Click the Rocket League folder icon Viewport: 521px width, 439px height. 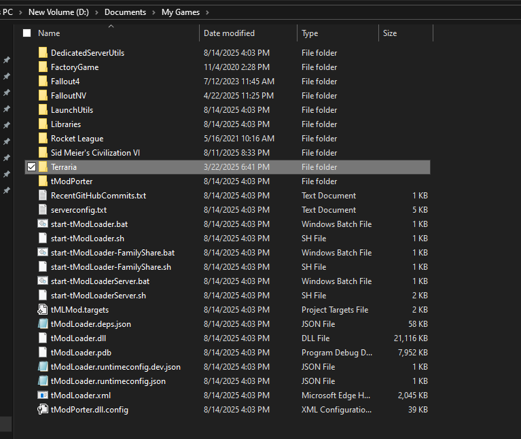tap(43, 138)
